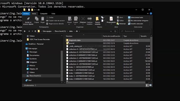Click the file list vertical scrollbar
This screenshot has width=180, height=101.
point(151,50)
